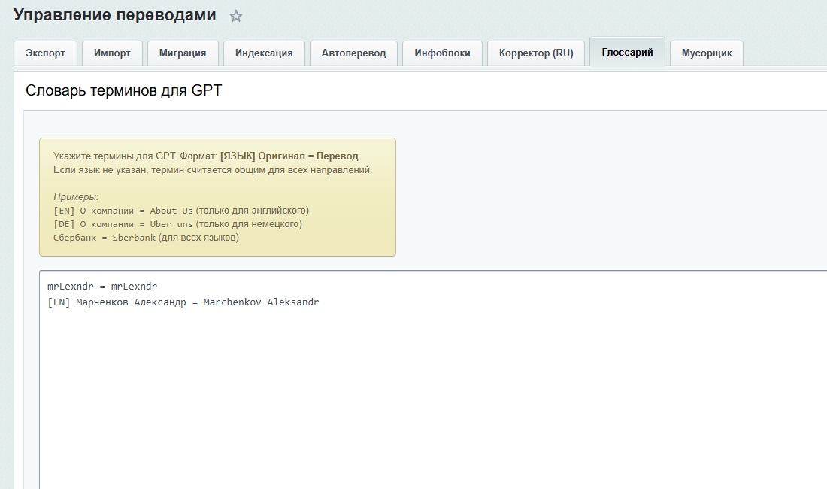Click the Словарь терминов для GPT heading
Screen dimensions: 827x489
pyautogui.click(x=124, y=91)
